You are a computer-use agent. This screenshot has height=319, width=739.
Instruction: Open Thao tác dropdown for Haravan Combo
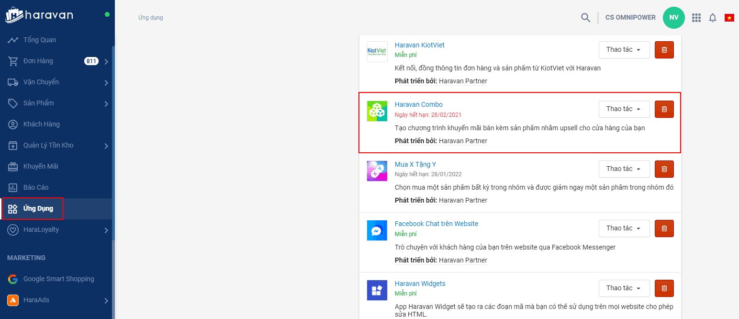click(x=624, y=109)
